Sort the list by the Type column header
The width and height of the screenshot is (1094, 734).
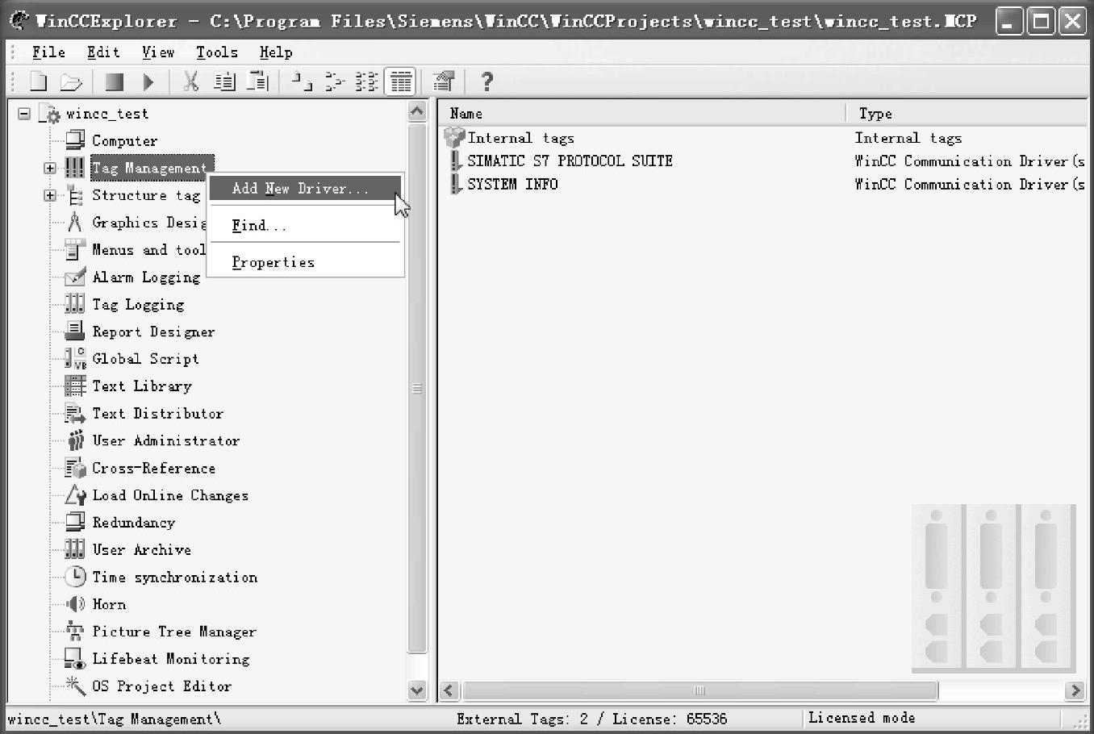(x=967, y=114)
